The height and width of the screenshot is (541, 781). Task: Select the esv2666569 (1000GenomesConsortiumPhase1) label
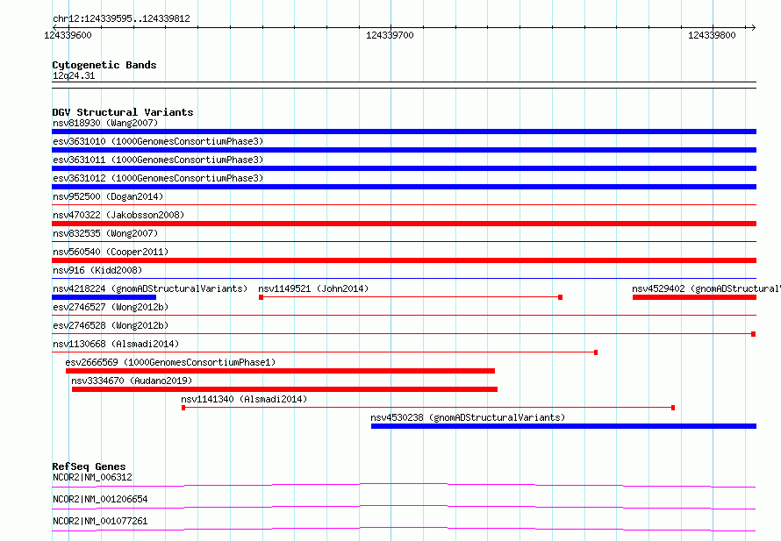click(x=170, y=362)
